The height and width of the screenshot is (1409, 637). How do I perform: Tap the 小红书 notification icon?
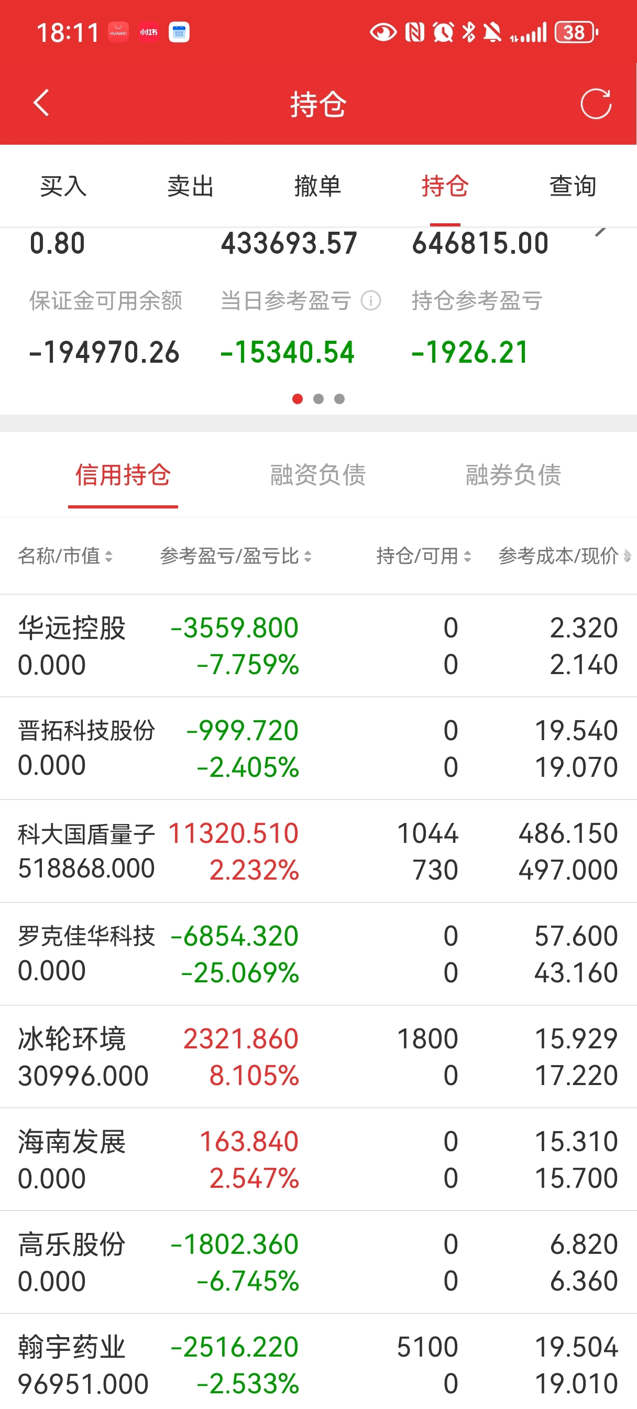click(x=148, y=32)
